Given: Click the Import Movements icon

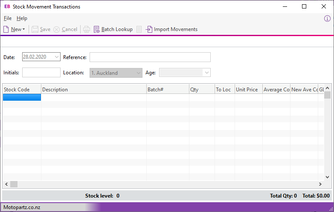Looking at the screenshot, I should (x=149, y=29).
